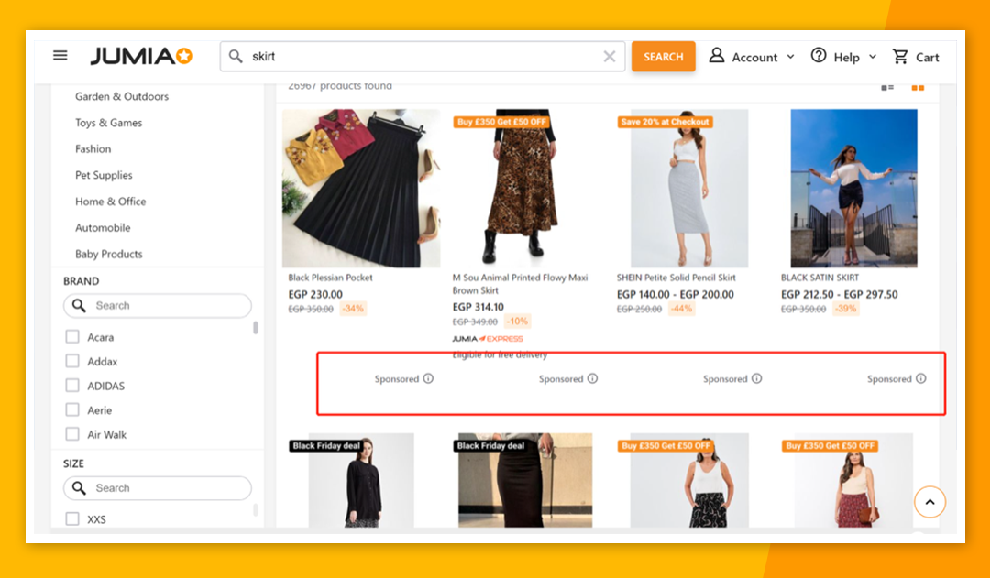Click the Account person icon

pos(716,56)
